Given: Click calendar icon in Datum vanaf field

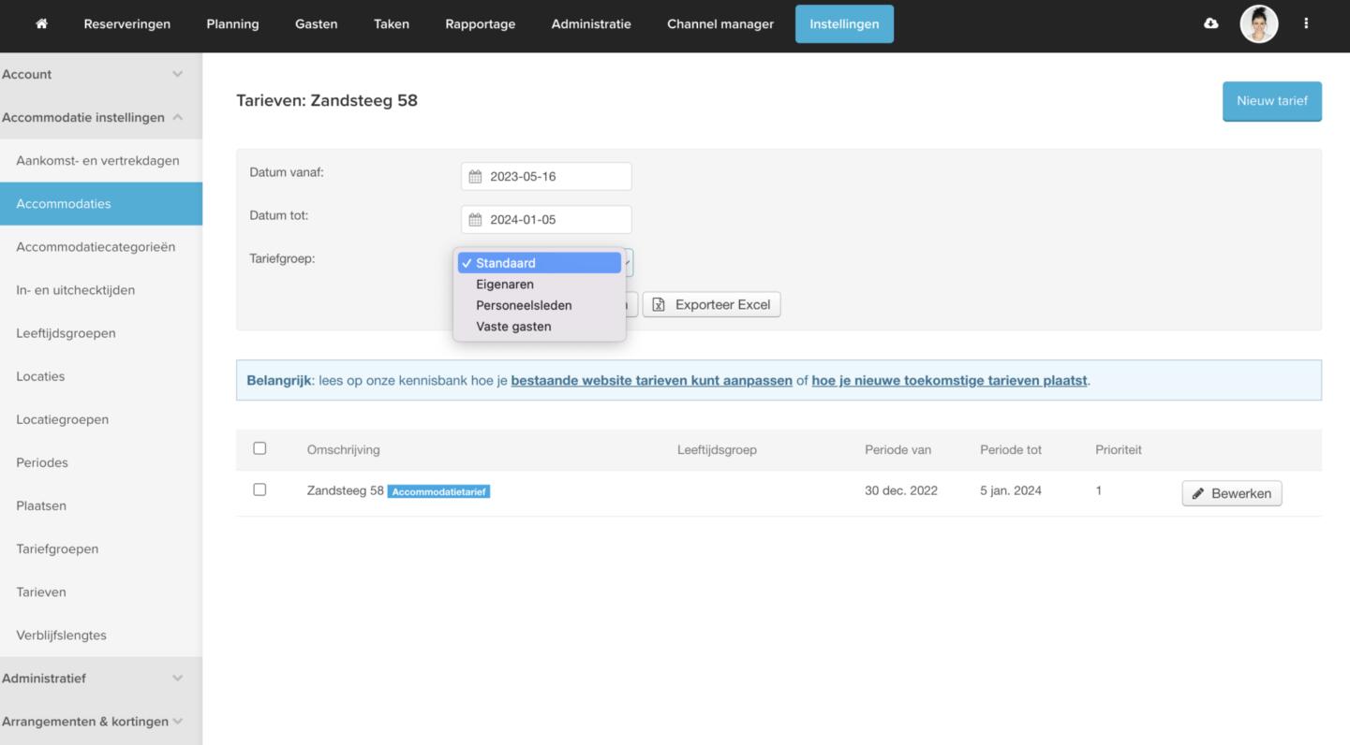Looking at the screenshot, I should pos(475,177).
